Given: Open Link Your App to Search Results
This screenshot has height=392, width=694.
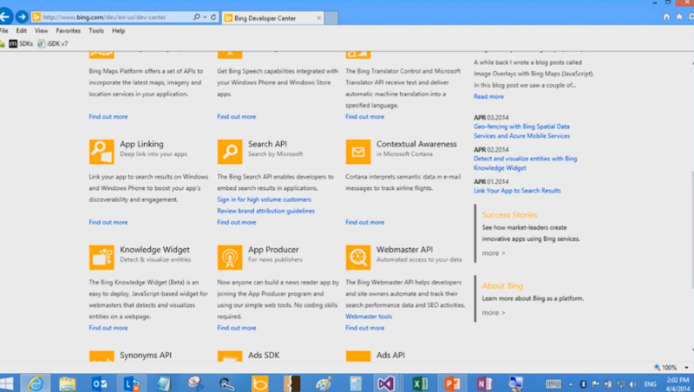Looking at the screenshot, I should coord(517,191).
